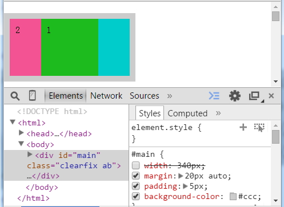284x207 pixels.
Task: Open the Computed sidebar tab
Action: [x=187, y=113]
